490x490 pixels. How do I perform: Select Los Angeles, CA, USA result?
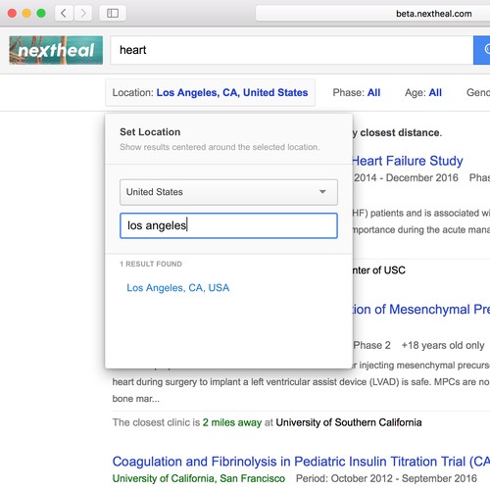(x=178, y=288)
